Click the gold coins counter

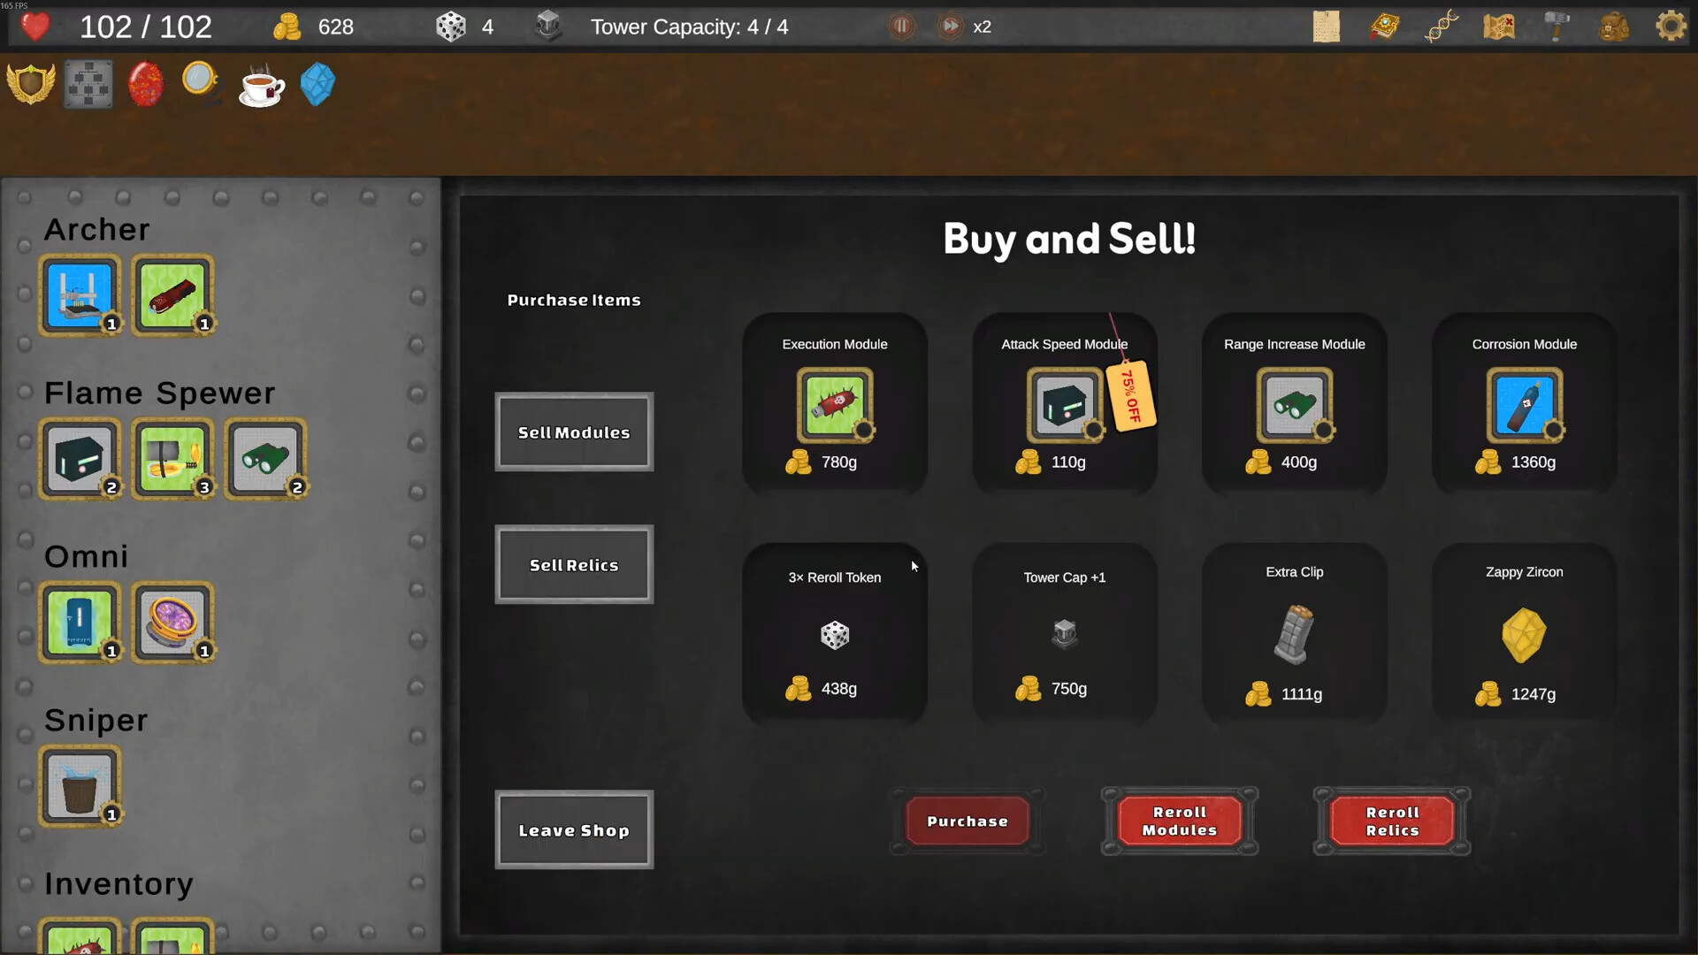click(x=313, y=27)
